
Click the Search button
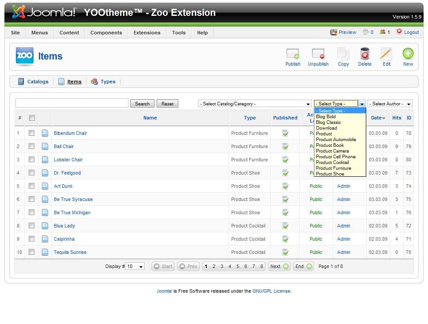142,104
